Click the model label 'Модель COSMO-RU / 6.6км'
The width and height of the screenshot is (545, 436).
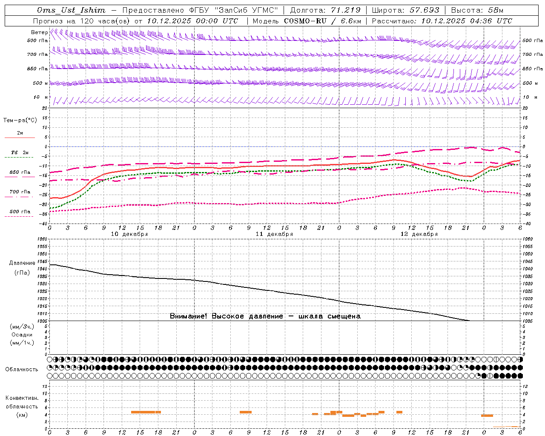tap(307, 21)
